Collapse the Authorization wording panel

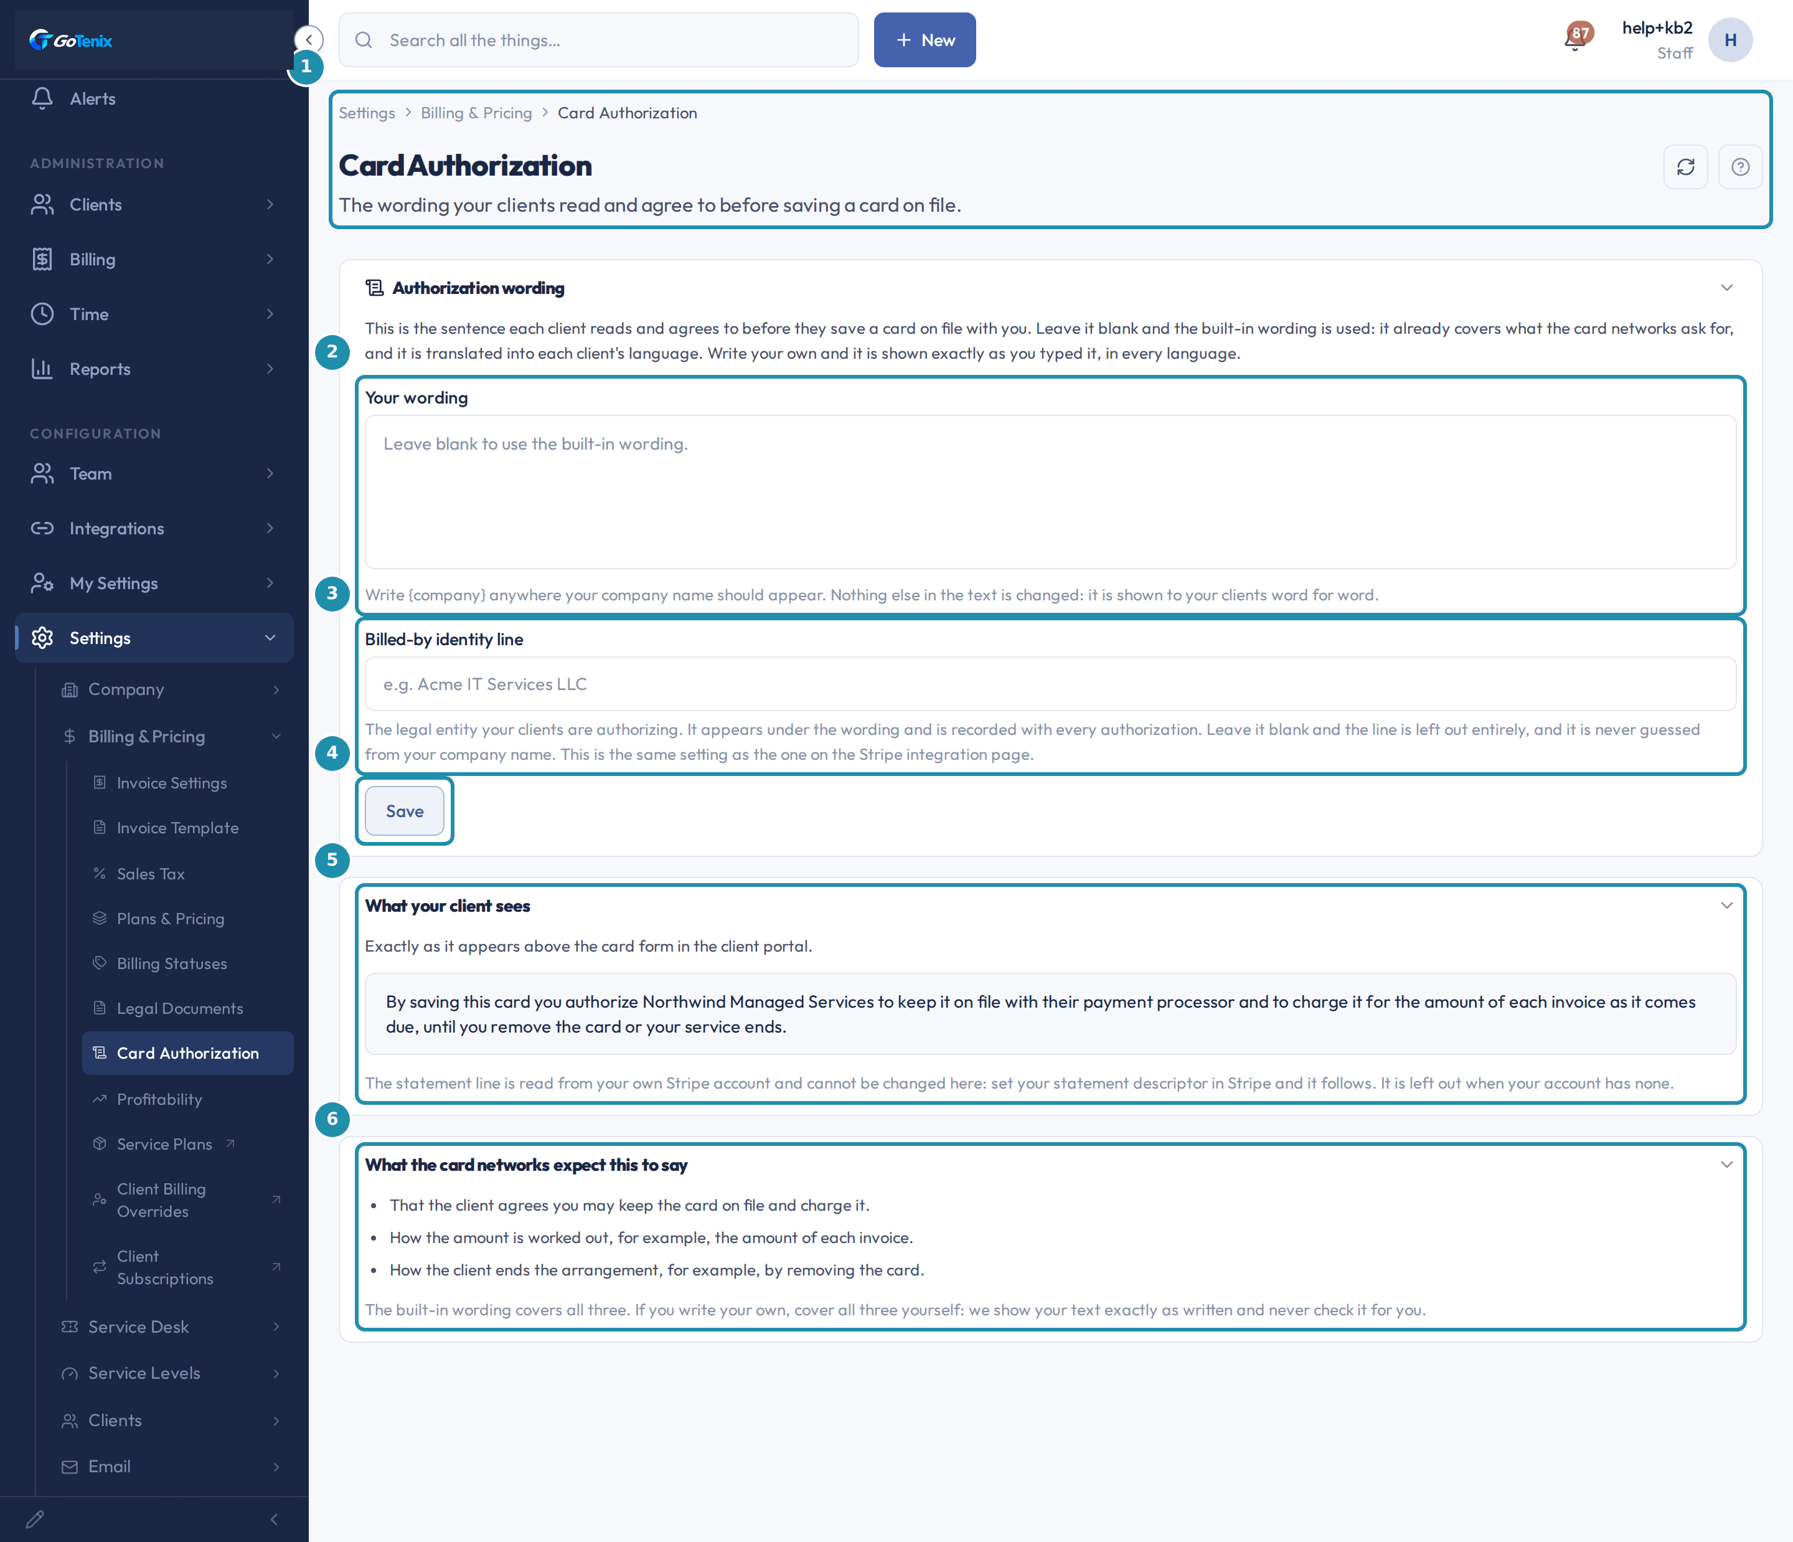tap(1726, 288)
